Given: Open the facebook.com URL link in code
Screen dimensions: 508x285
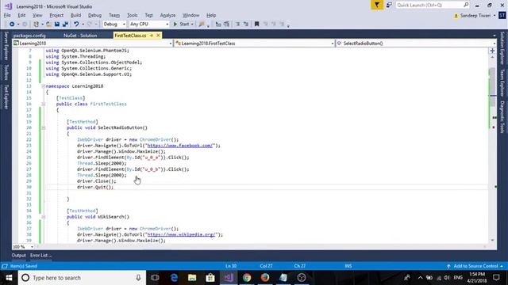Looking at the screenshot, I should (x=181, y=146).
